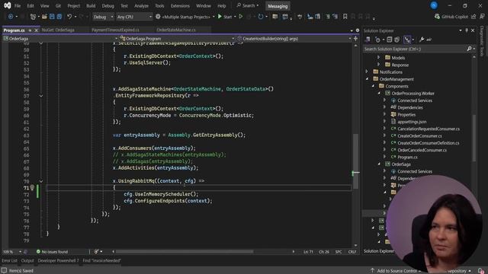Collapse the code block at line 57
488x274 pixels.
(41, 96)
